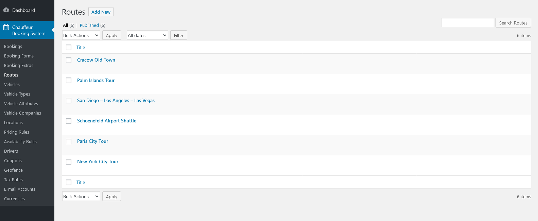
Task: Tick the Cracow Old Town checkbox
Action: pos(69,60)
